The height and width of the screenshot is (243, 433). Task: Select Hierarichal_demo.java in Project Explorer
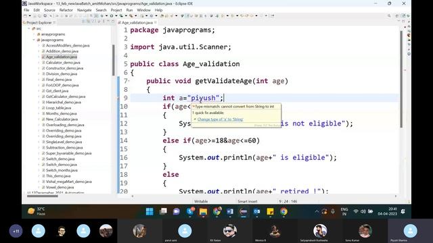click(x=63, y=102)
